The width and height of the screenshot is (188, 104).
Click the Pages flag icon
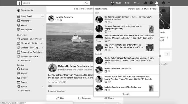(19, 73)
